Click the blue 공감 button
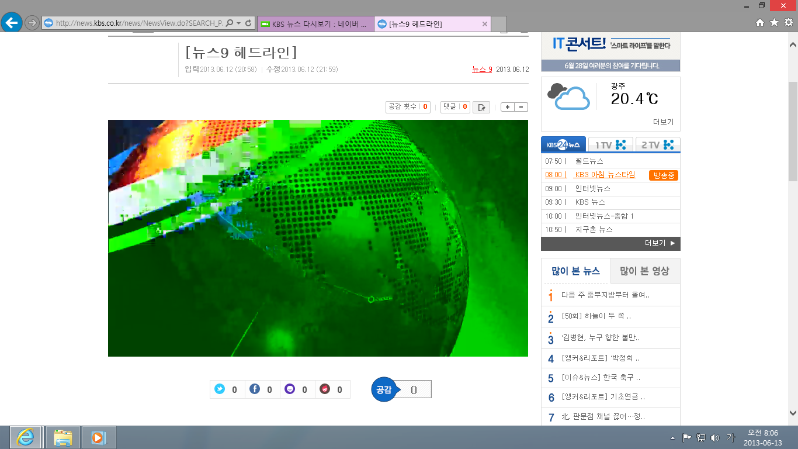Screen dimensions: 798x449 [x=384, y=390]
